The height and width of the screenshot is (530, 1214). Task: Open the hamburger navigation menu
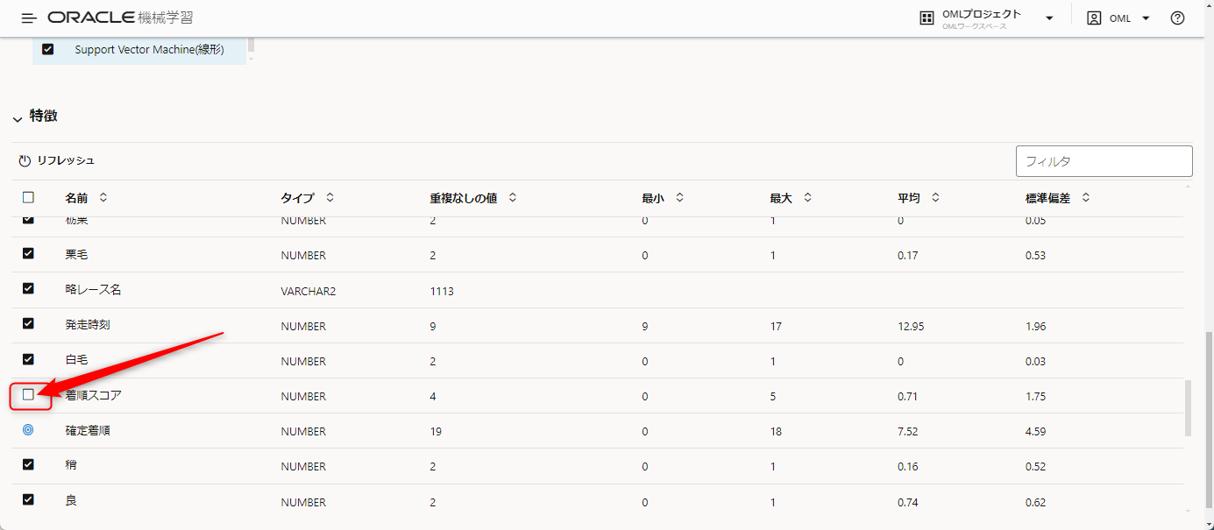(29, 18)
